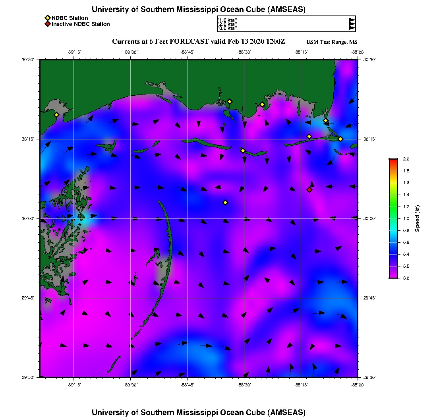Click the 89°00' longitude label on top axis
The width and height of the screenshot is (437, 417).
pos(131,52)
